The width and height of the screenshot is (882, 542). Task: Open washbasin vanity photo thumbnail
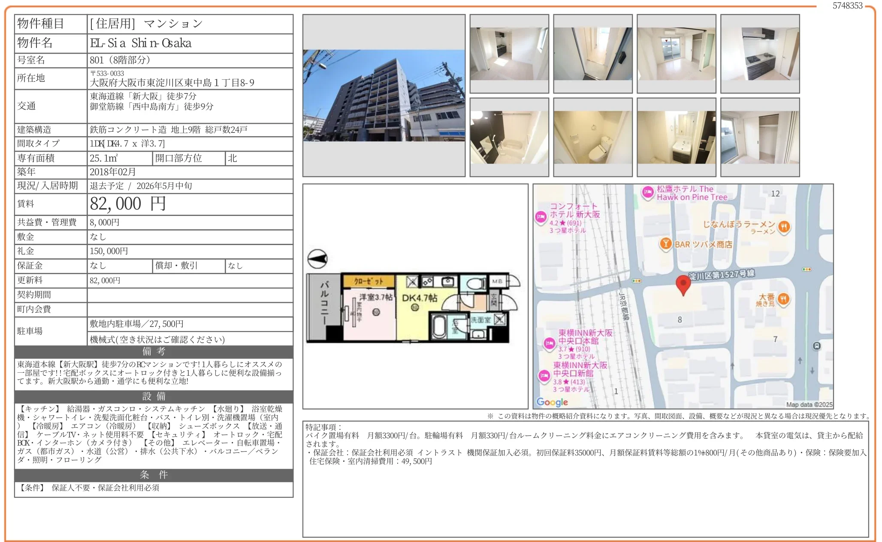coord(676,137)
